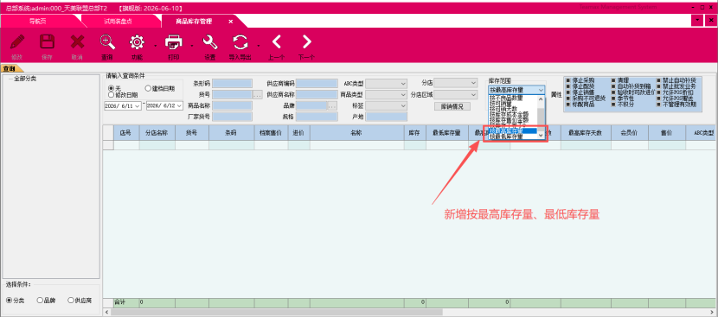Open the tab list dropdown at top right
This screenshot has height=317, width=718.
697,21
